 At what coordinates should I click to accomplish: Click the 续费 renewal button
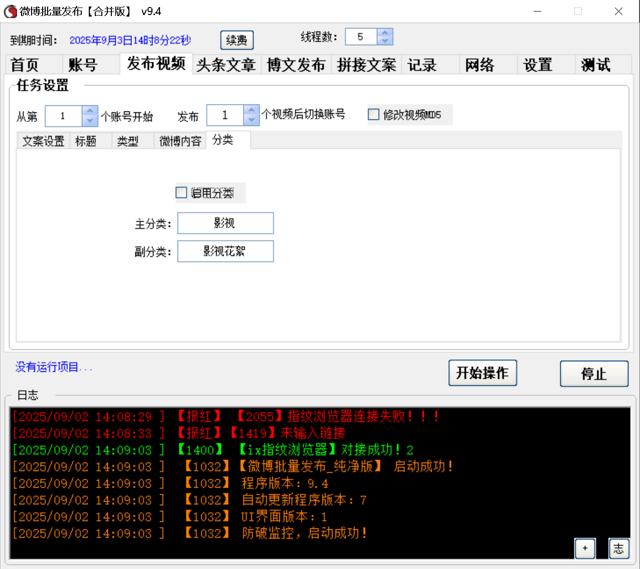[x=237, y=40]
